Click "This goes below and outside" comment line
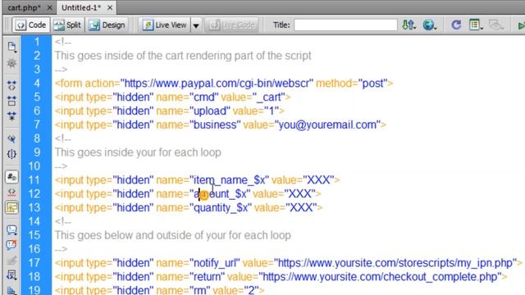525x295 pixels. click(x=173, y=235)
